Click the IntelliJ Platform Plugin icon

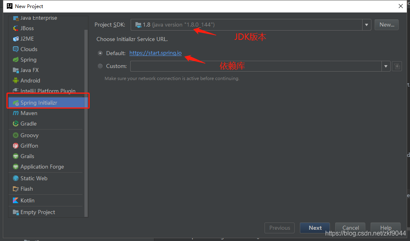(x=16, y=91)
